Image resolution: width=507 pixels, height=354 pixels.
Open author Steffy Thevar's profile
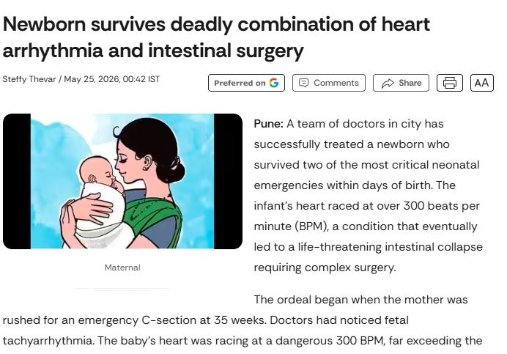coord(29,79)
